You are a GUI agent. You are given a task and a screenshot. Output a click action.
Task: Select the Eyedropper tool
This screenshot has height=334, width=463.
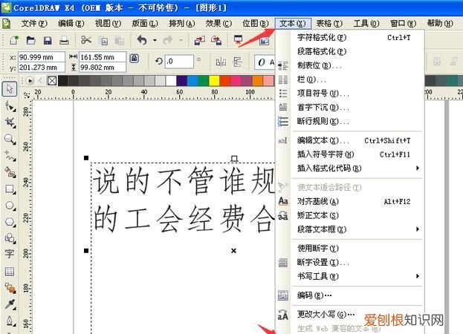coord(10,304)
